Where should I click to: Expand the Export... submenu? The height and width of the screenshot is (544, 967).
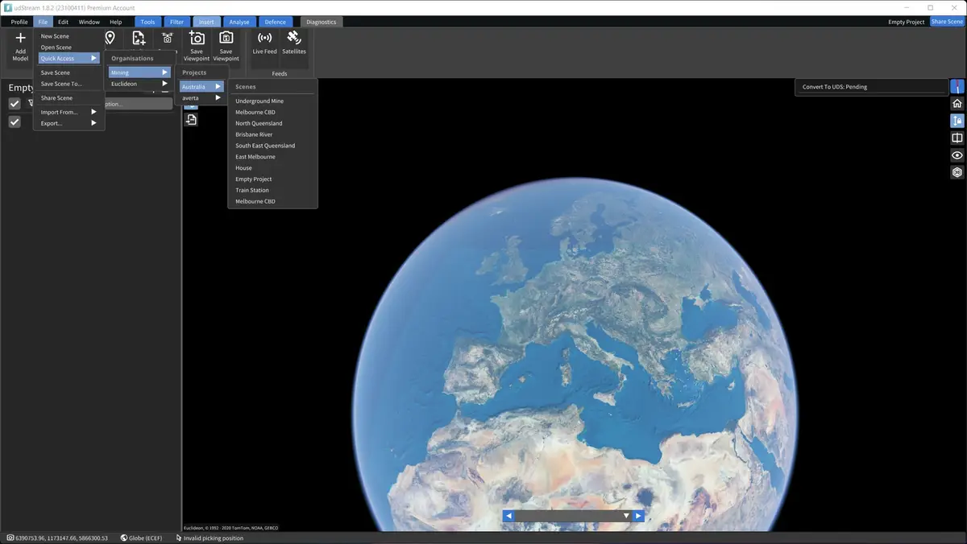point(69,123)
